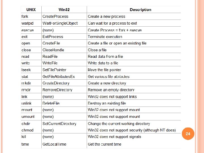The width and height of the screenshot is (204, 153).
Task: Click the ReadFile entry
Action: [x=50, y=56]
